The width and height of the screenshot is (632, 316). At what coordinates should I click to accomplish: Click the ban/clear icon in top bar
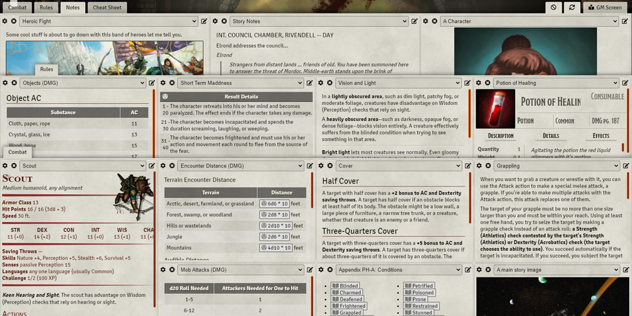[554, 7]
